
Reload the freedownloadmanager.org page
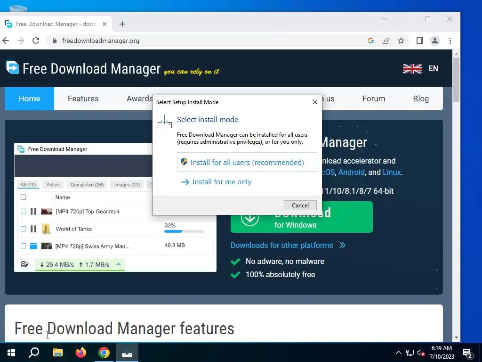[x=36, y=41]
